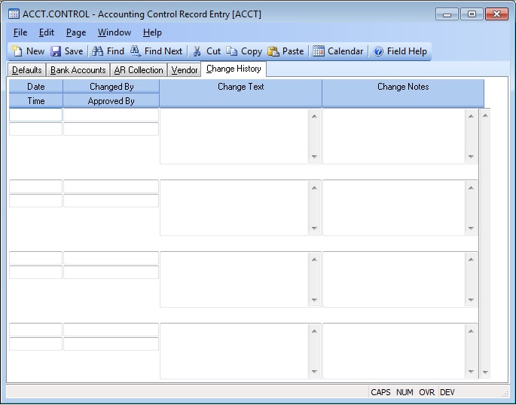The height and width of the screenshot is (405, 516).
Task: Switch to the AR Collection tab
Action: (x=139, y=70)
